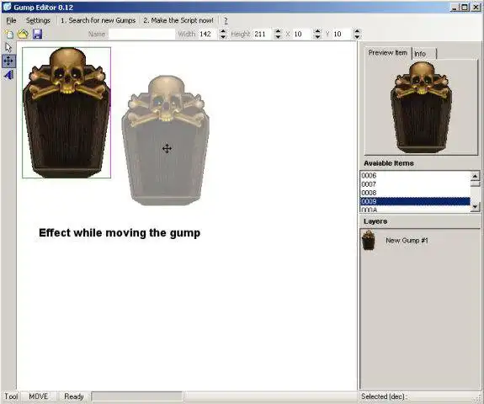
Task: Select the arrow pointer tool
Action: (x=8, y=47)
